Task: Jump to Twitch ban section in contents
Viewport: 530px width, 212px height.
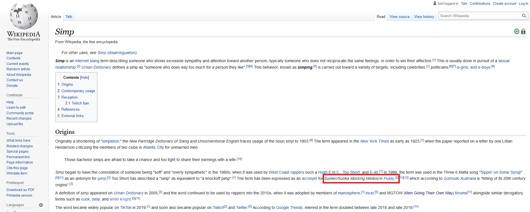Action: (x=80, y=103)
